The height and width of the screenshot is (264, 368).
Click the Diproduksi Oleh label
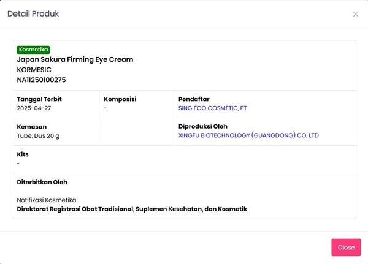click(x=204, y=126)
